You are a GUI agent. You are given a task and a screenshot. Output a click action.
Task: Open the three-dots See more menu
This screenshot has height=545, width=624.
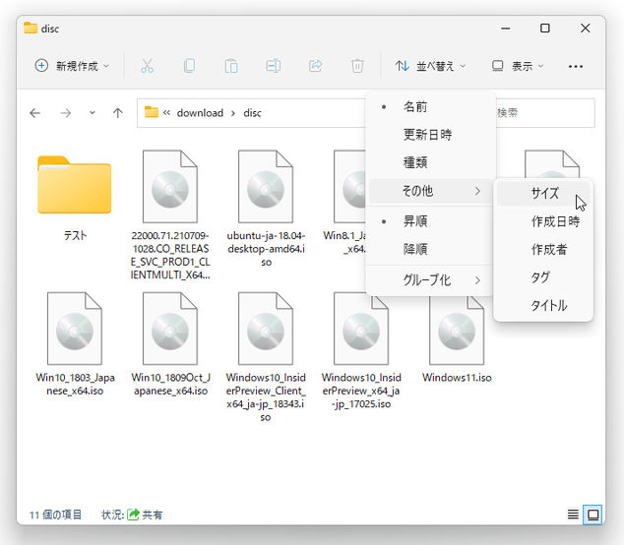point(576,67)
